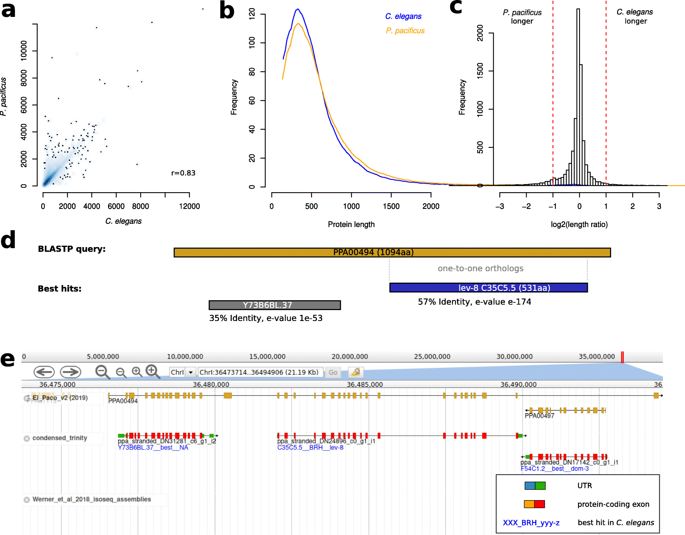Close the El_Paco_v2 (2019) track

27,398
